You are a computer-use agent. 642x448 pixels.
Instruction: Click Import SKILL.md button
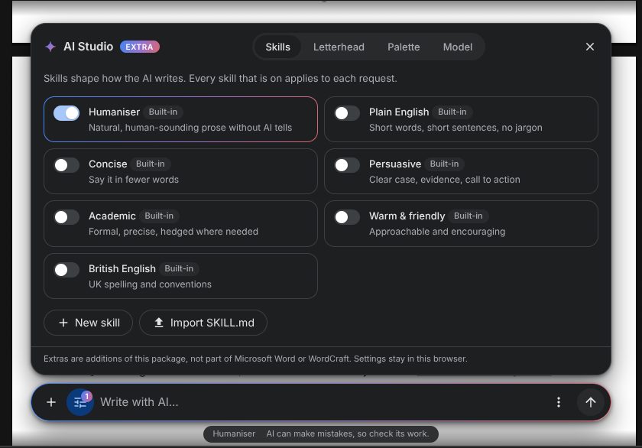203,323
